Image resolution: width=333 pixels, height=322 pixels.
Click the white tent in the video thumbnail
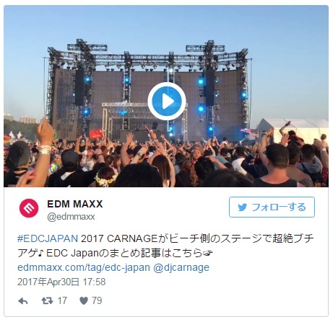293,130
